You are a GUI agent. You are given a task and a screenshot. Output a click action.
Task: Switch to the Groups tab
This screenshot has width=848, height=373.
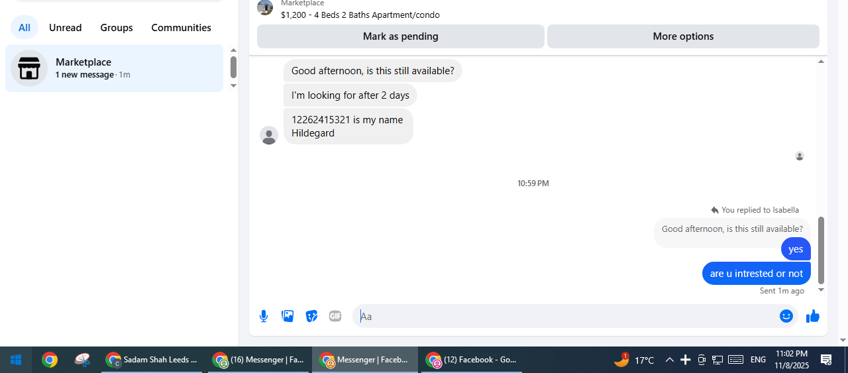coord(117,28)
